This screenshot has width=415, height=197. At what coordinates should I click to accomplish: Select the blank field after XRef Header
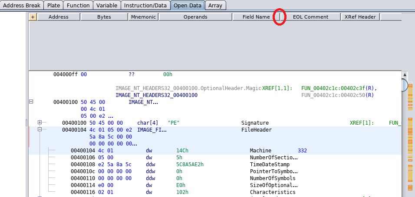pos(391,17)
